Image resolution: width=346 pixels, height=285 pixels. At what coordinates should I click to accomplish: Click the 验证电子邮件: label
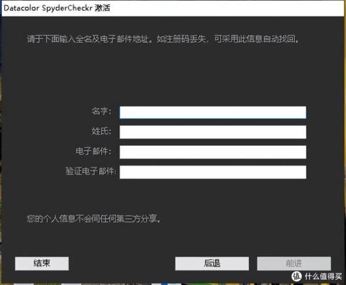click(91, 171)
